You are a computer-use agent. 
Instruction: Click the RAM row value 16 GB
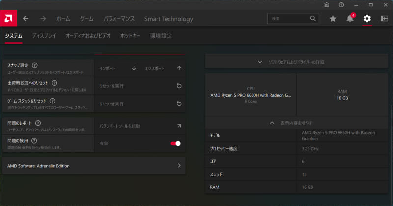(x=308, y=187)
